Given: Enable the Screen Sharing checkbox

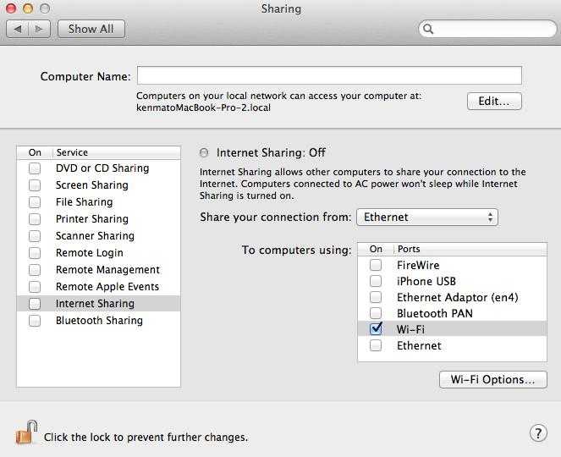Looking at the screenshot, I should (x=35, y=185).
